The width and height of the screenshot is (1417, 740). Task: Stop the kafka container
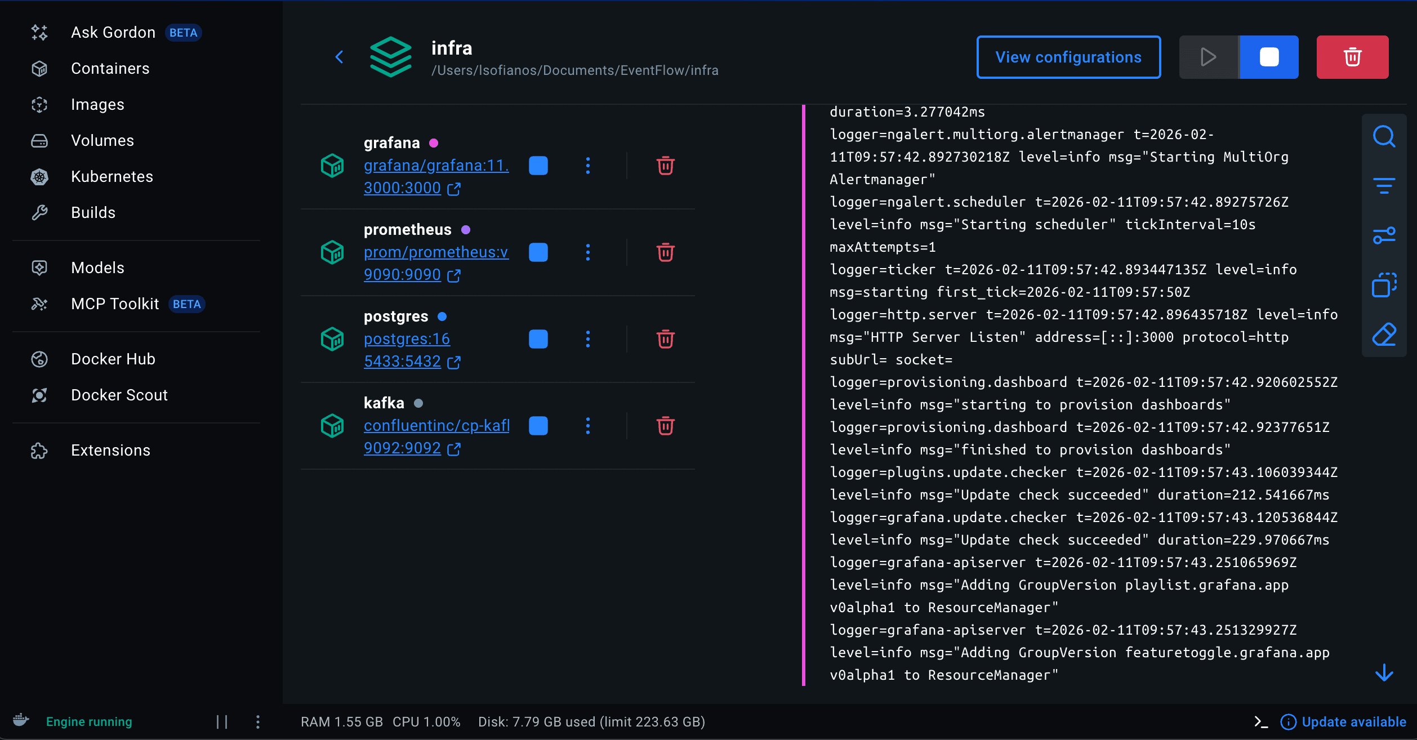538,426
